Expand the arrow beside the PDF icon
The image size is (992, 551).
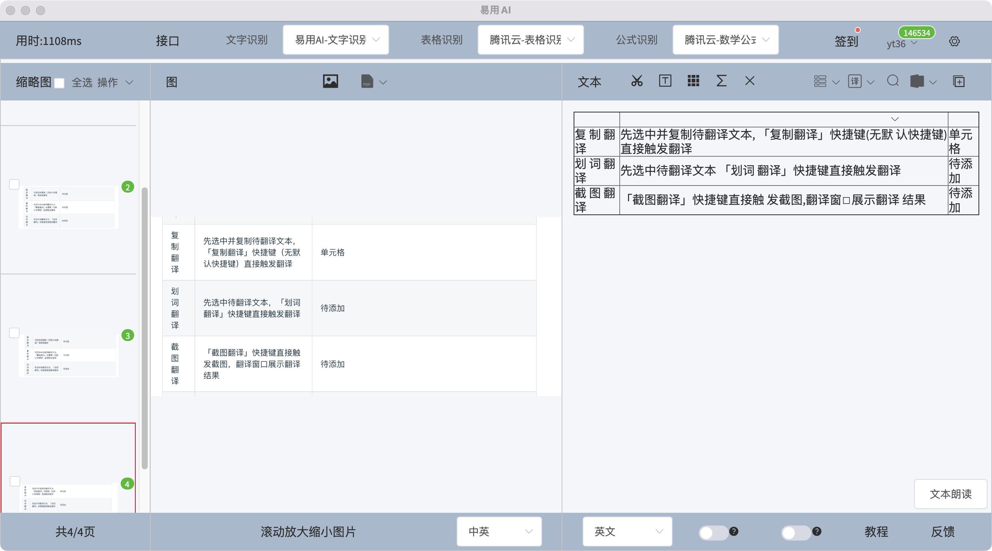pos(383,82)
